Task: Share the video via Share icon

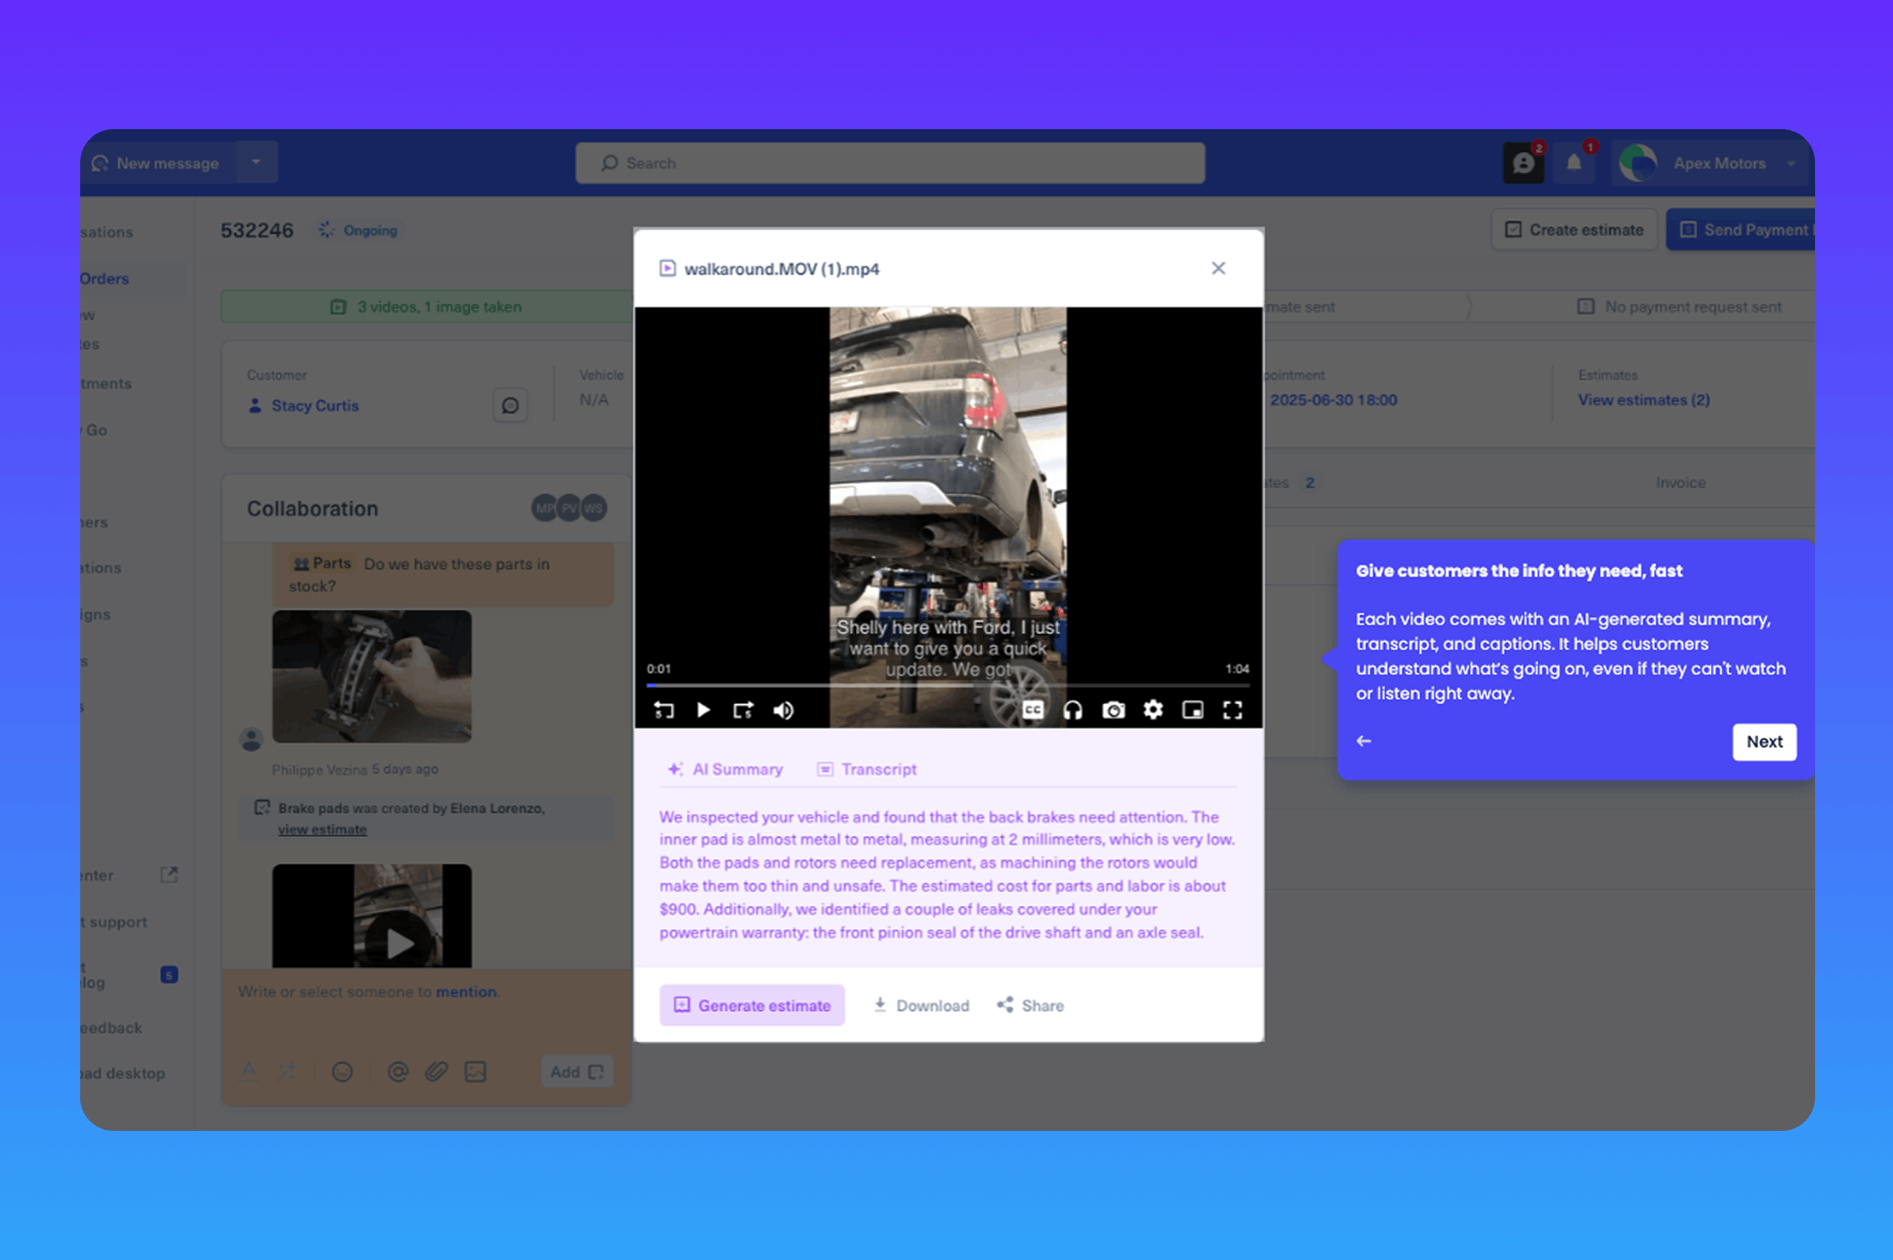Action: (x=1030, y=1005)
